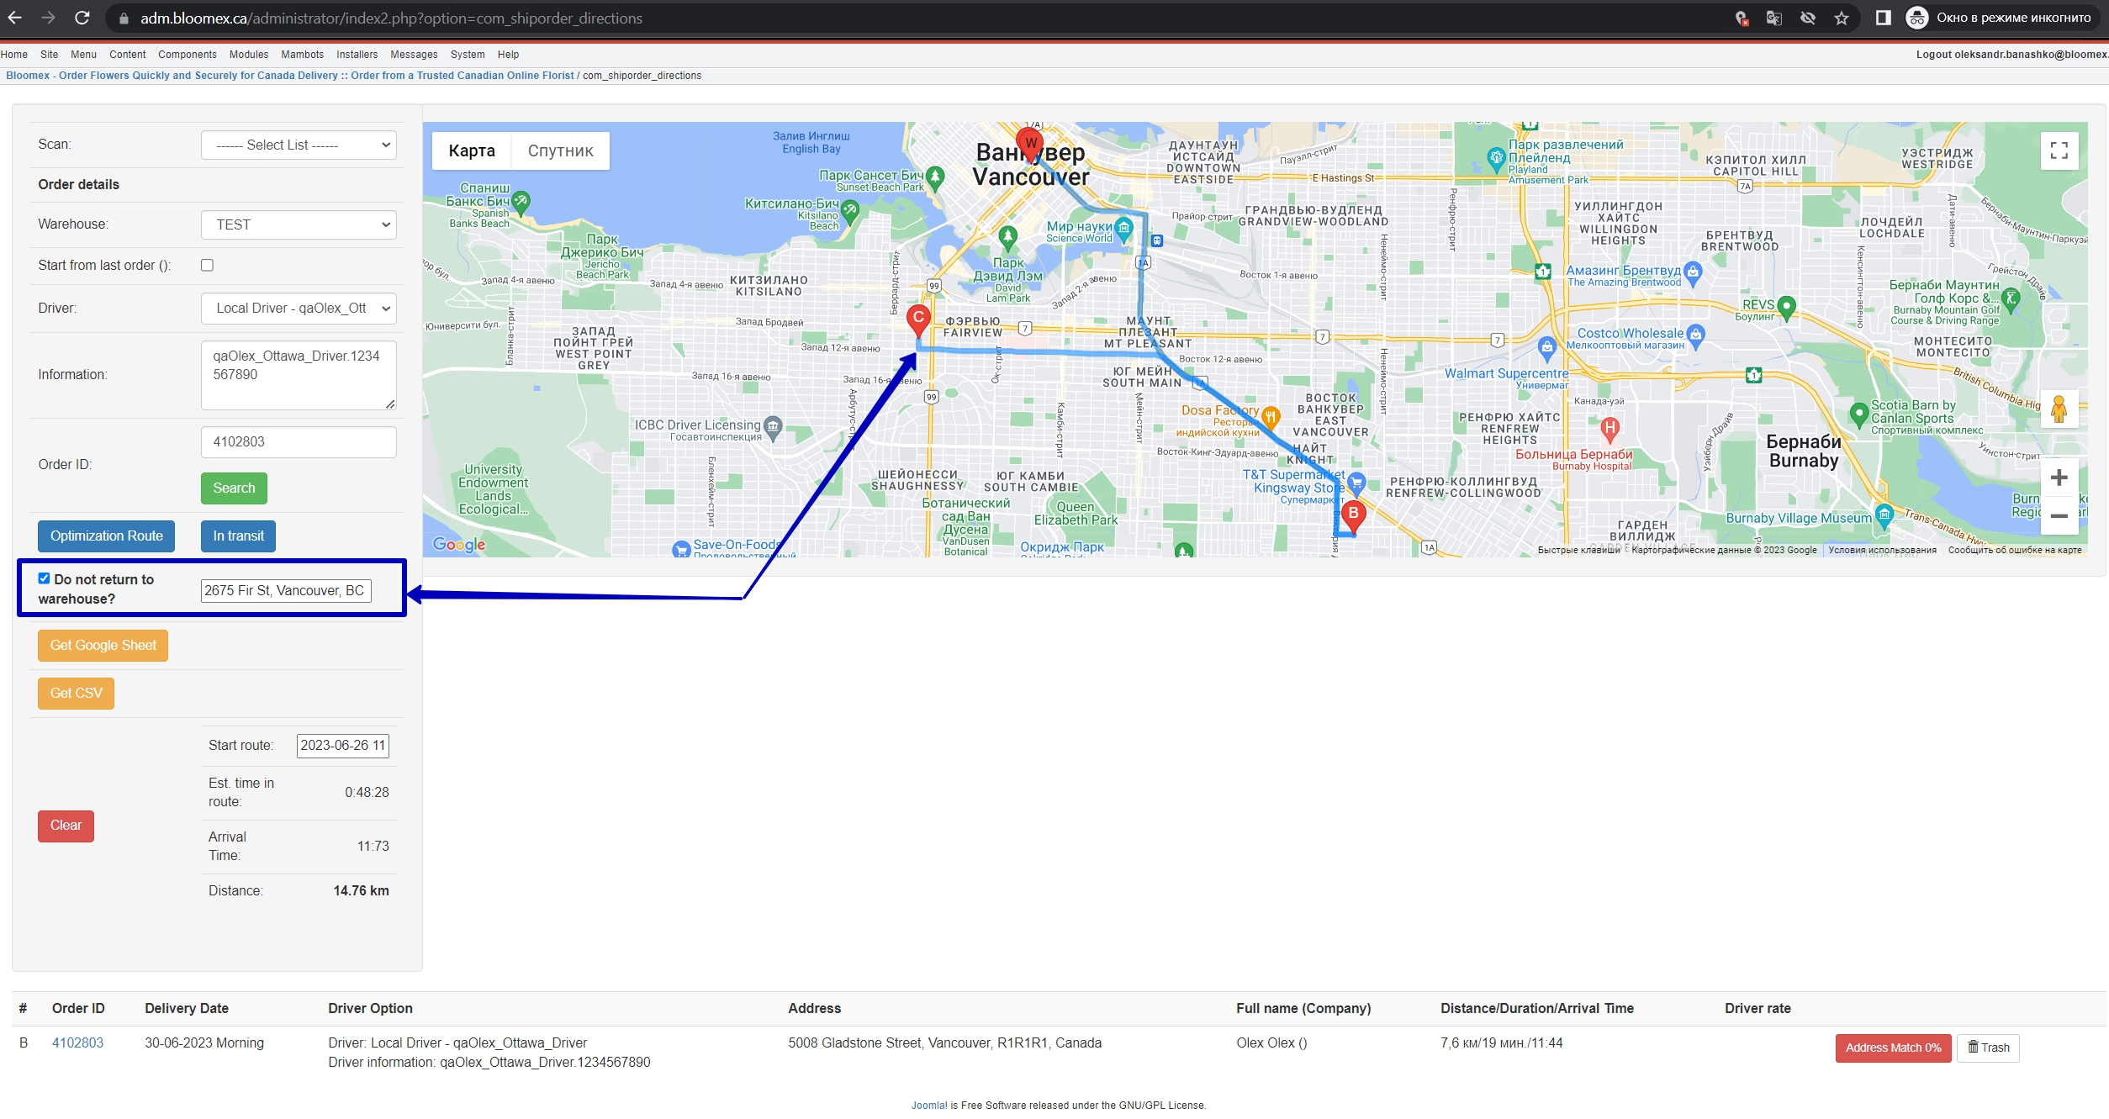
Task: Open the Components menu
Action: coord(188,55)
